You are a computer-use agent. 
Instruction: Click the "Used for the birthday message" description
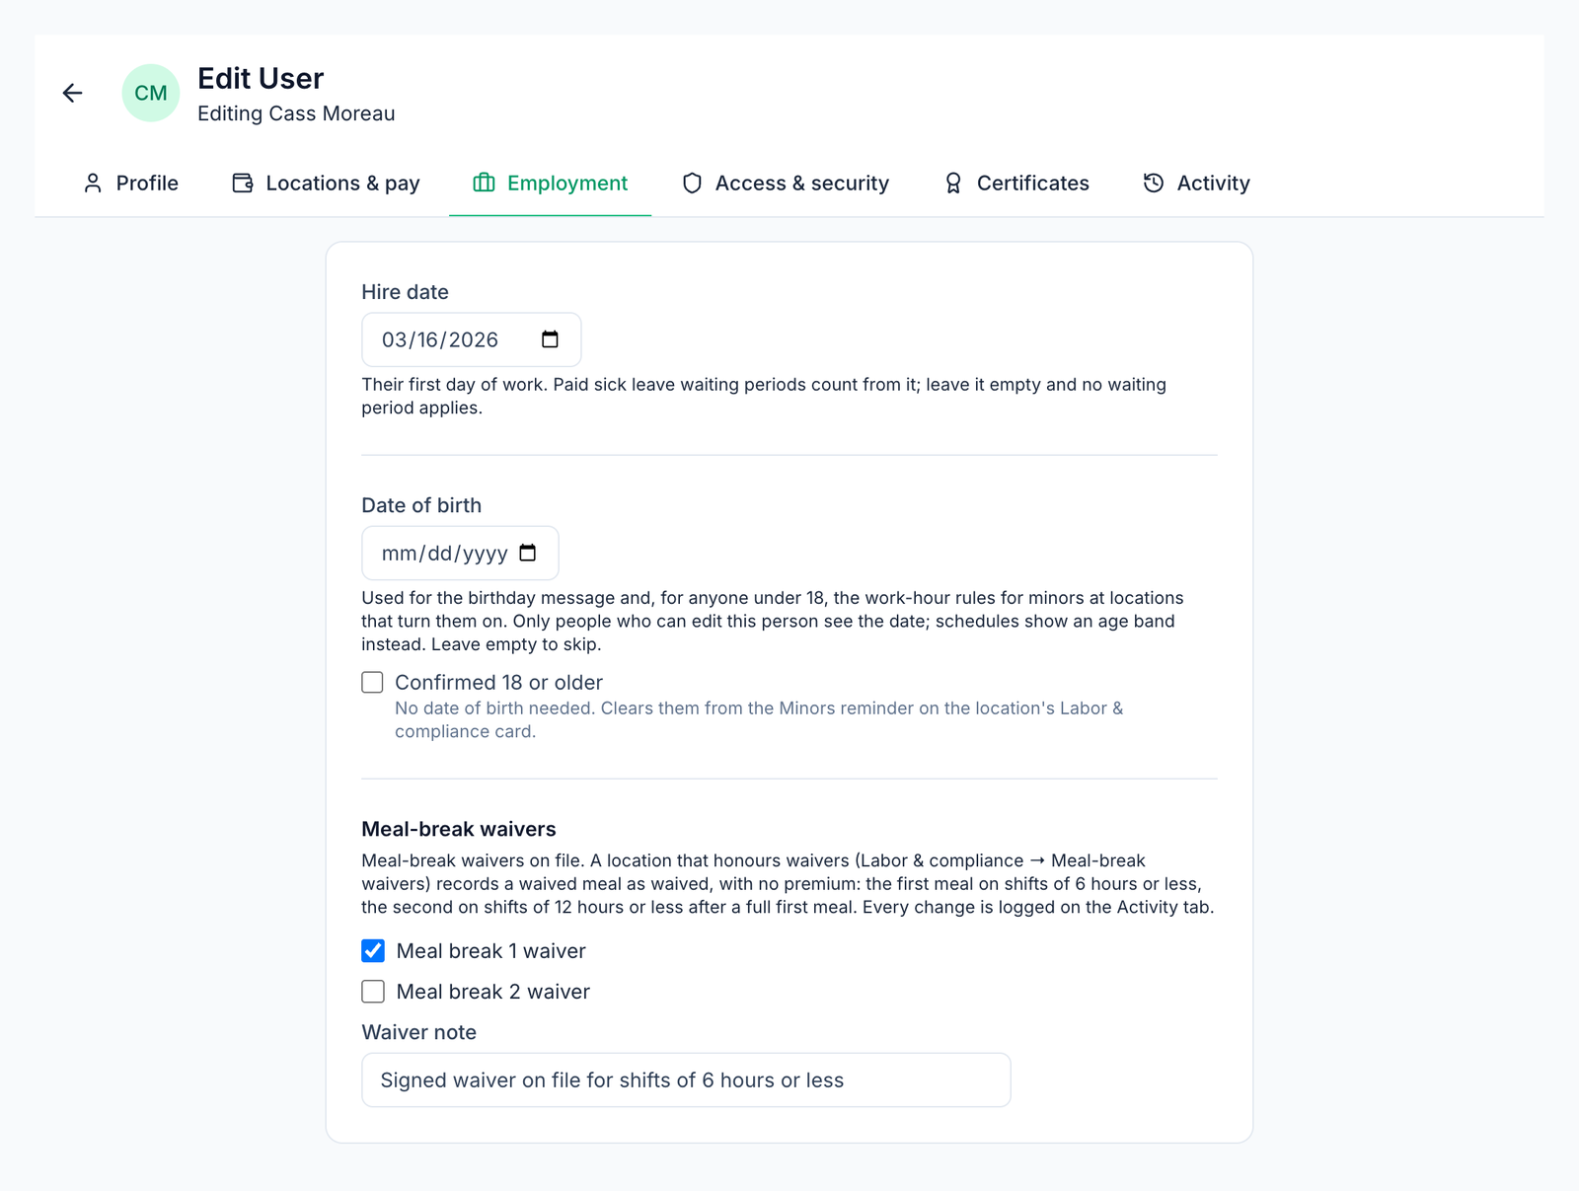[x=773, y=621]
